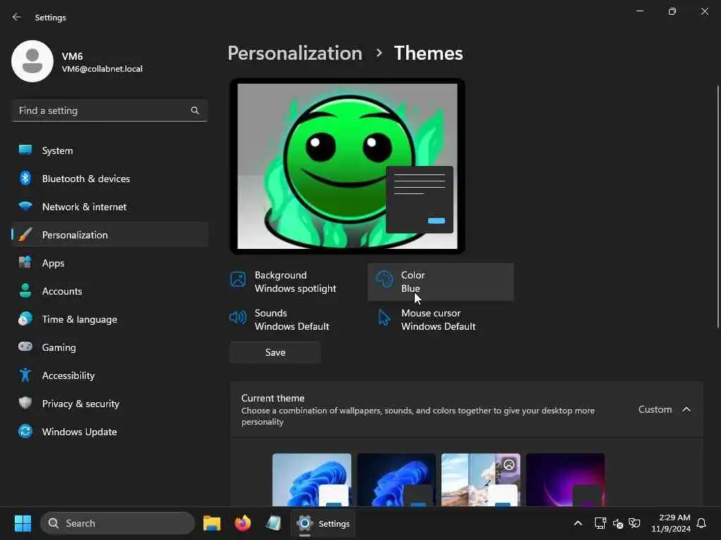Click the Privacy & security shield icon

(x=25, y=403)
